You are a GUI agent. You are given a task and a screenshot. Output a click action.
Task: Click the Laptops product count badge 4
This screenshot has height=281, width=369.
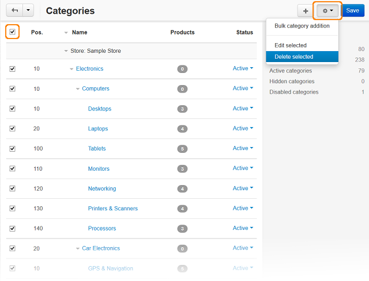[182, 129]
